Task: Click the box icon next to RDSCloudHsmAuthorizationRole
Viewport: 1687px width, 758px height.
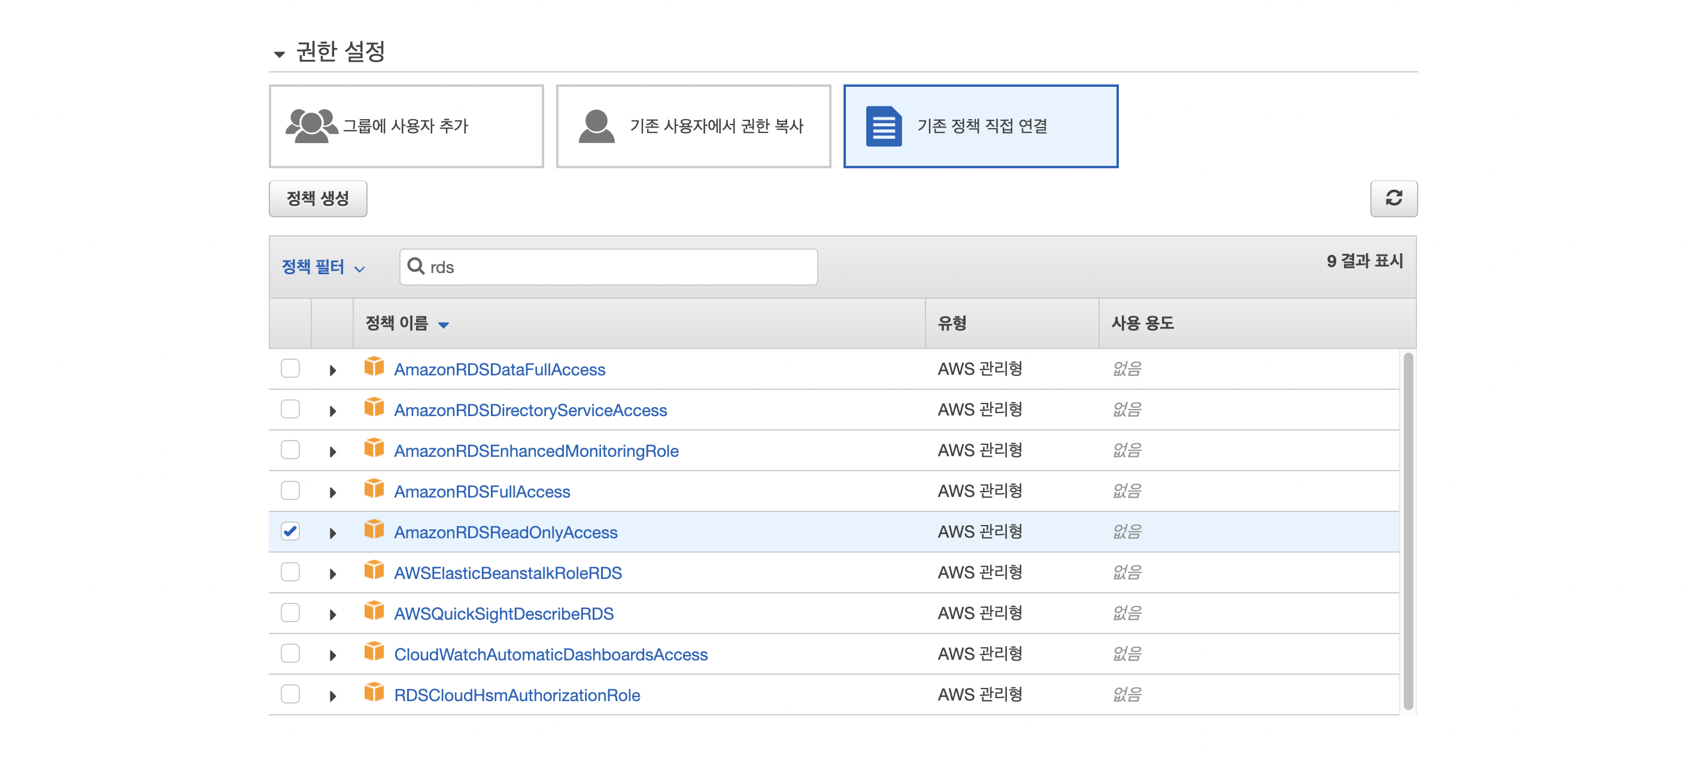Action: [374, 693]
